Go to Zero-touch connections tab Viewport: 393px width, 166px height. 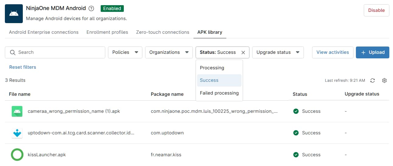click(163, 32)
